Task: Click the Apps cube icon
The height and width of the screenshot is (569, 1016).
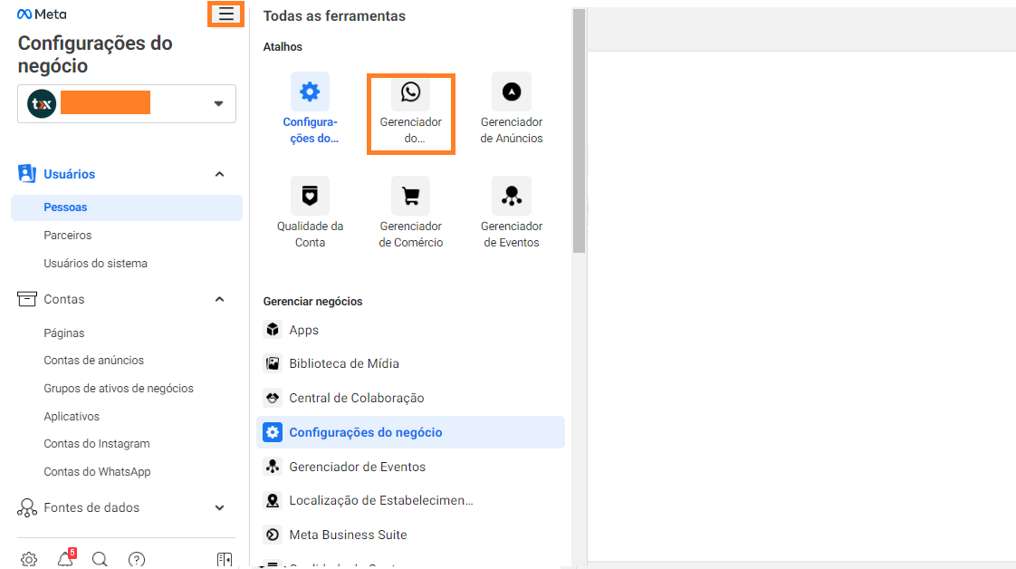Action: click(x=273, y=330)
